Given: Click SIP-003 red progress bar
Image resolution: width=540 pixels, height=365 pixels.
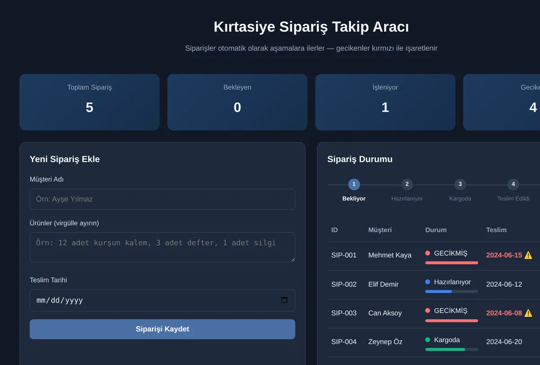Looking at the screenshot, I should pyautogui.click(x=451, y=320).
